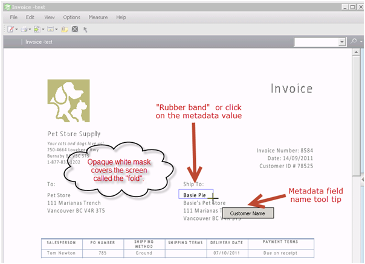Click the 'PAYMENT TERMS' column header
Viewport: 365px width, 264px height.
[x=280, y=242]
